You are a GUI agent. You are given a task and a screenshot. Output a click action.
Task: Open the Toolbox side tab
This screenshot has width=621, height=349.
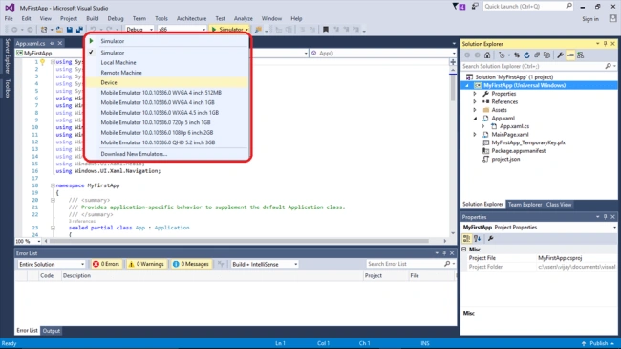8,88
